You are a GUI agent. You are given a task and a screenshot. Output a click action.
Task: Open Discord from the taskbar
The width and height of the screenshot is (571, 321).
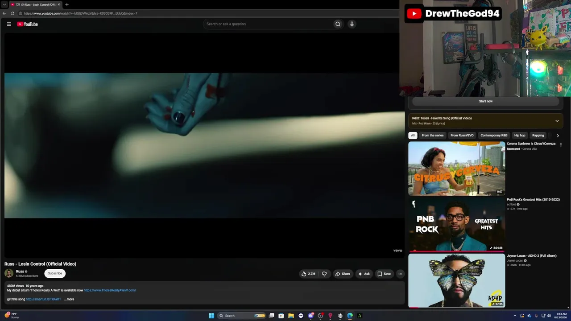[310, 316]
